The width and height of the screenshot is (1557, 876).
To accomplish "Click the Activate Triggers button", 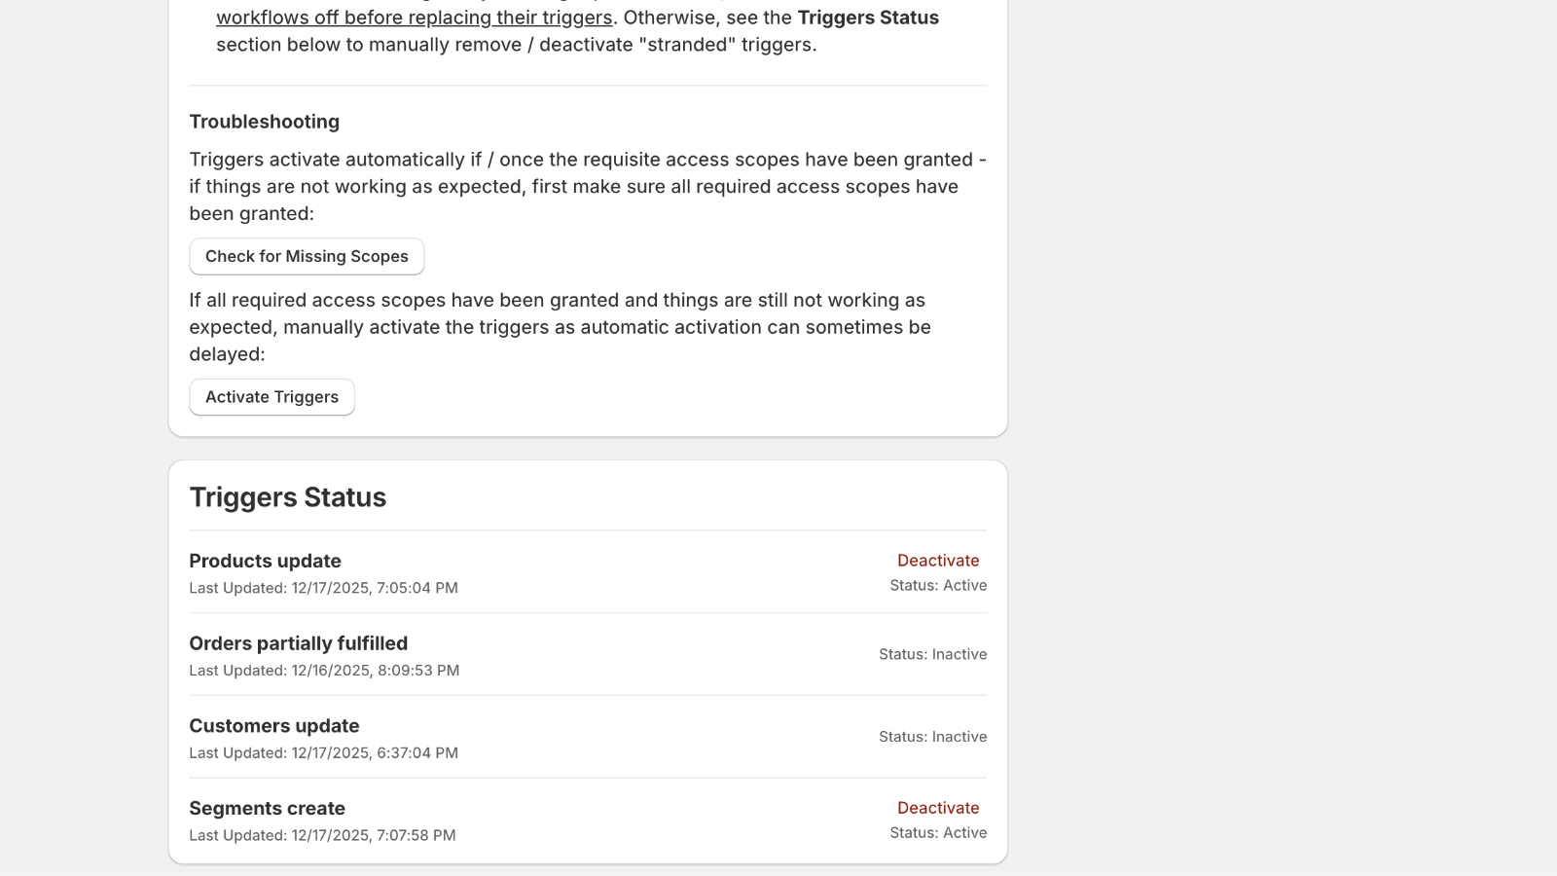I will point(272,397).
